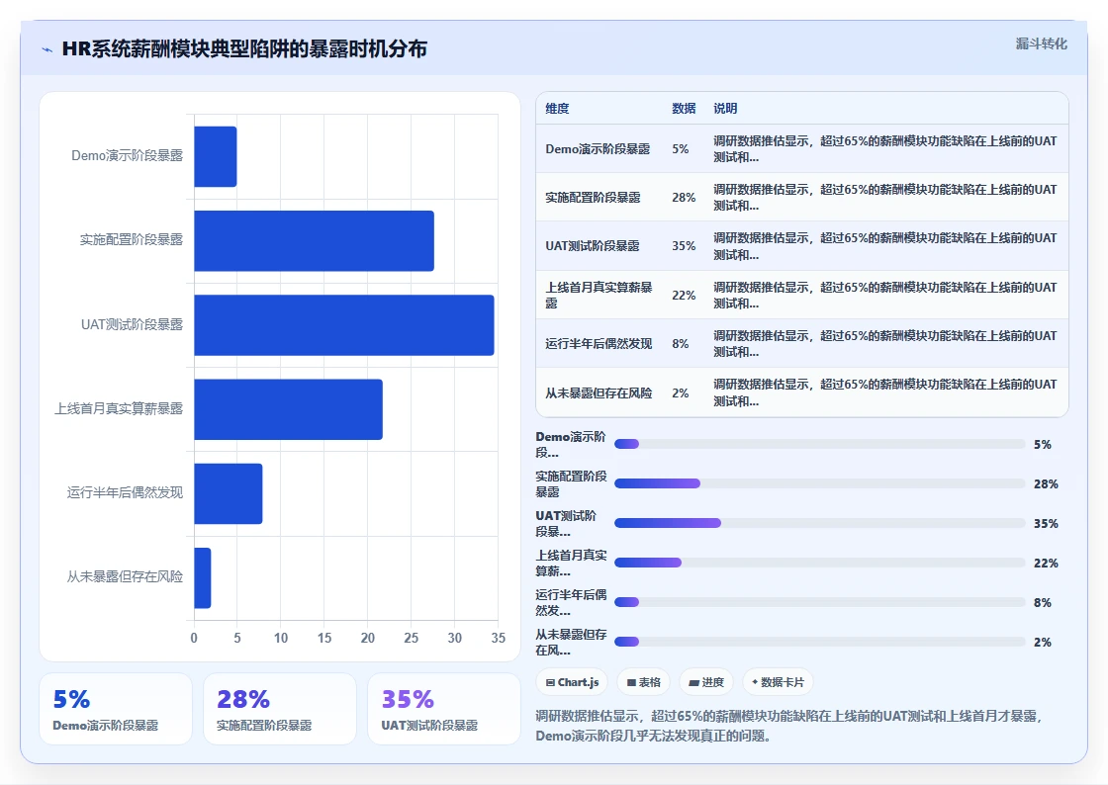Click the 数据 column header
1108x785 pixels.
[684, 108]
